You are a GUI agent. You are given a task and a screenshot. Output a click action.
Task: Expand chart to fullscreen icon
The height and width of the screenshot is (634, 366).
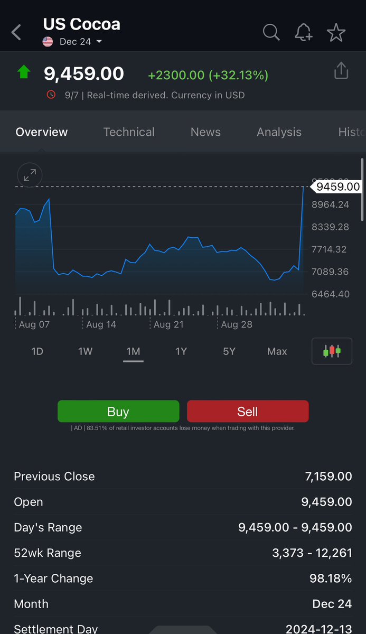(30, 175)
